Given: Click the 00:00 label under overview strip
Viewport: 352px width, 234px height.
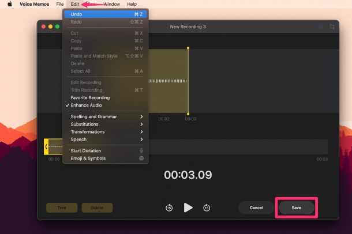Looking at the screenshot, I should click(x=54, y=159).
